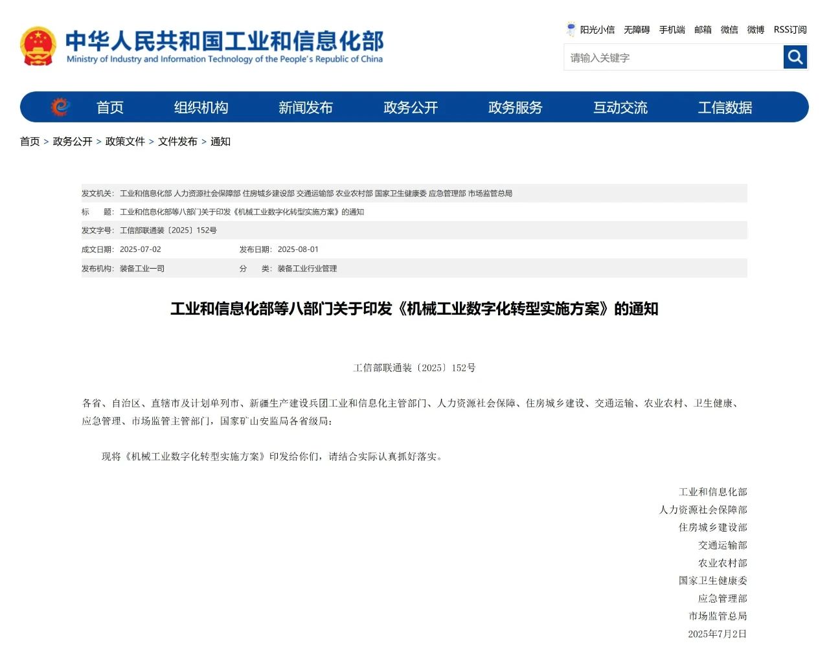The image size is (829, 650).
Task: Click 通知 in the breadcrumb
Action: click(x=220, y=141)
